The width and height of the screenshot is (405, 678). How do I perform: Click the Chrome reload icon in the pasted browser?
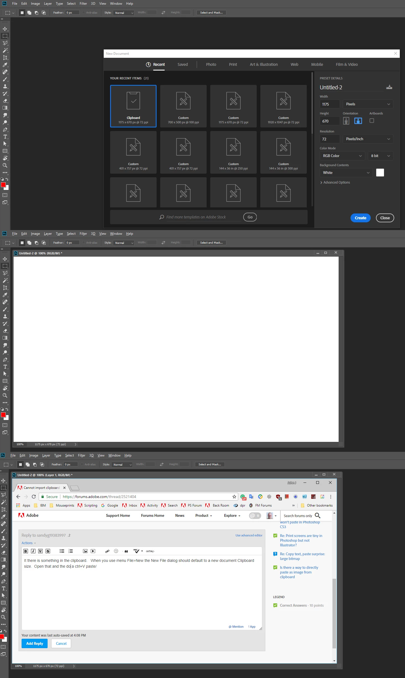(34, 497)
